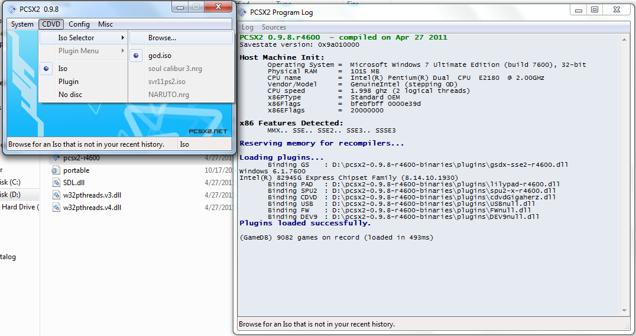Click the PCSX2 0.9.8.r4600 compiled line
636x336 pixels.
click(343, 37)
